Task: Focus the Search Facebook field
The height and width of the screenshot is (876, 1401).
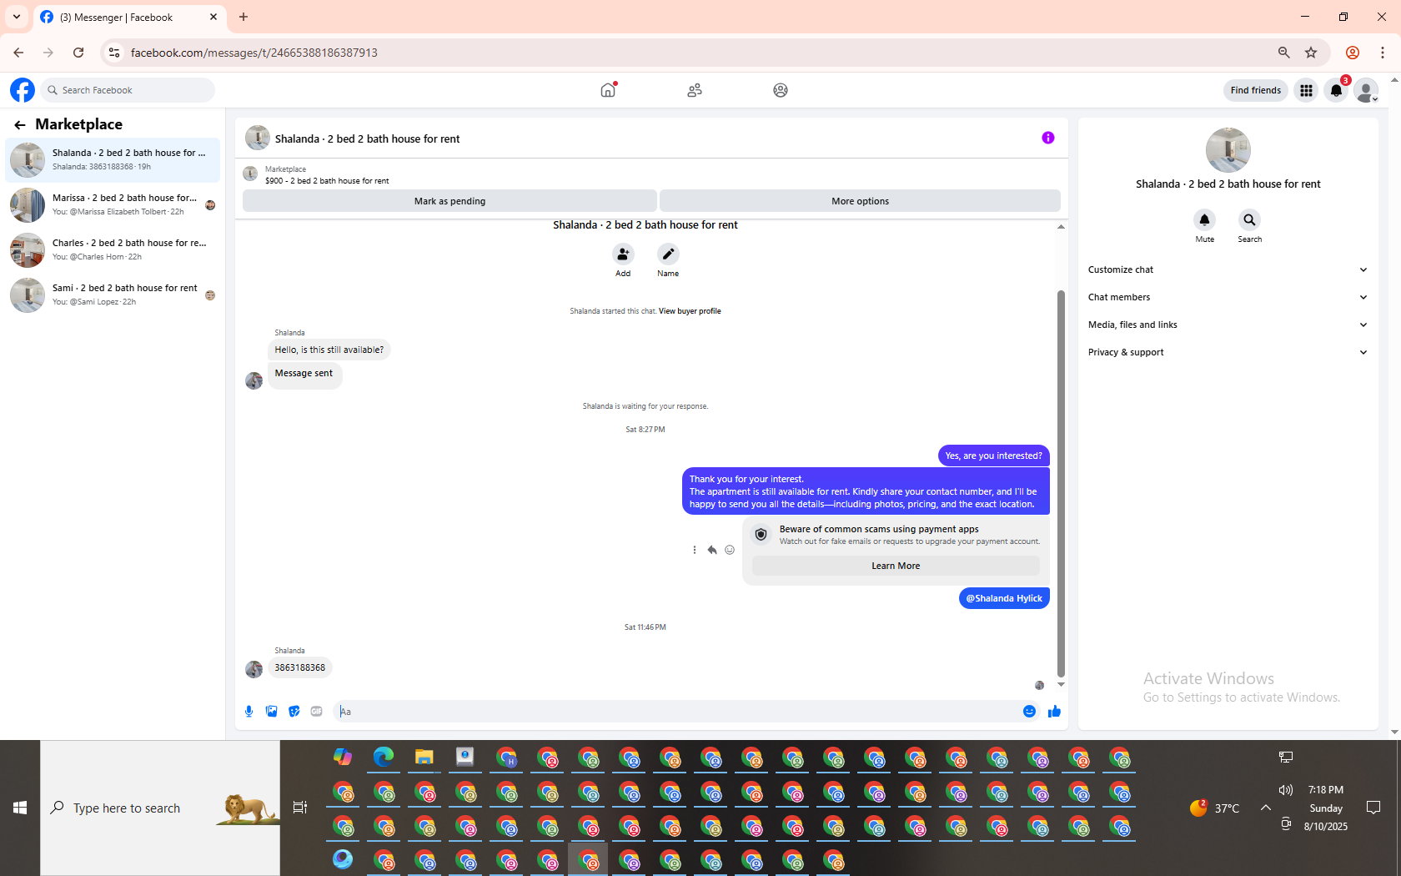Action: 128,90
